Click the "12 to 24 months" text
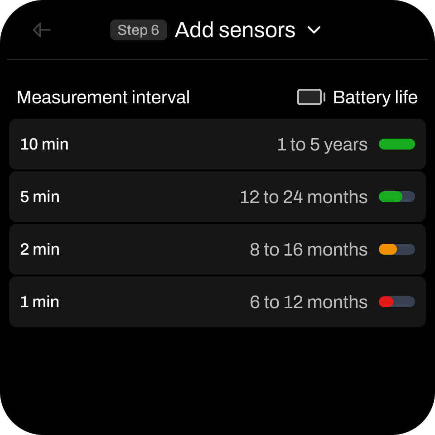This screenshot has width=435, height=435. click(304, 197)
